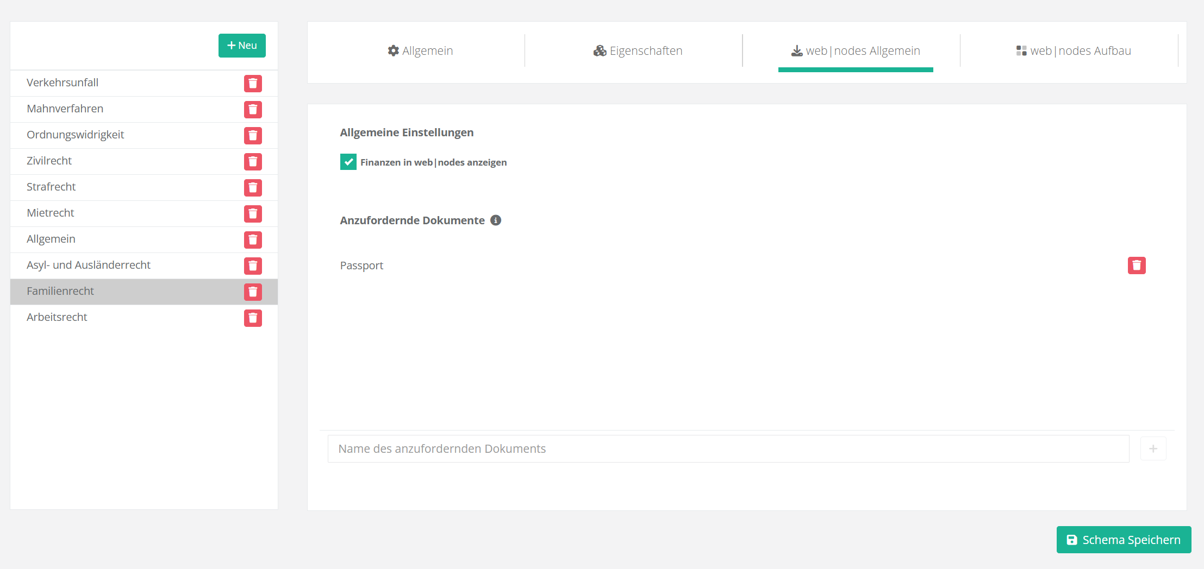Screen dimensions: 1204x569
Task: Delete the Verkehrsunfall schema entry
Action: click(253, 84)
